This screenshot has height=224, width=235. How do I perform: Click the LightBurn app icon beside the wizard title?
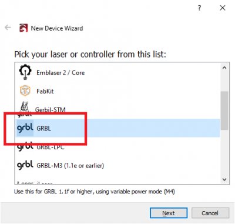tap(23, 28)
